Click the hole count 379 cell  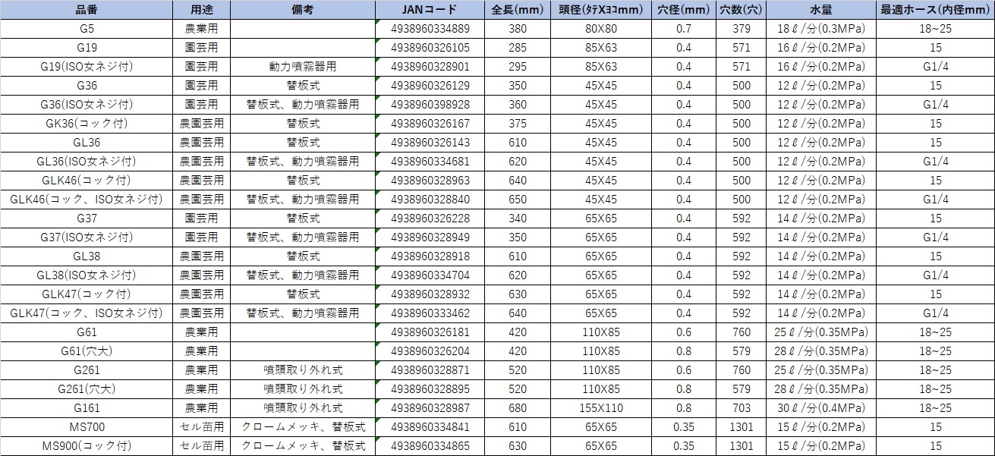[741, 29]
